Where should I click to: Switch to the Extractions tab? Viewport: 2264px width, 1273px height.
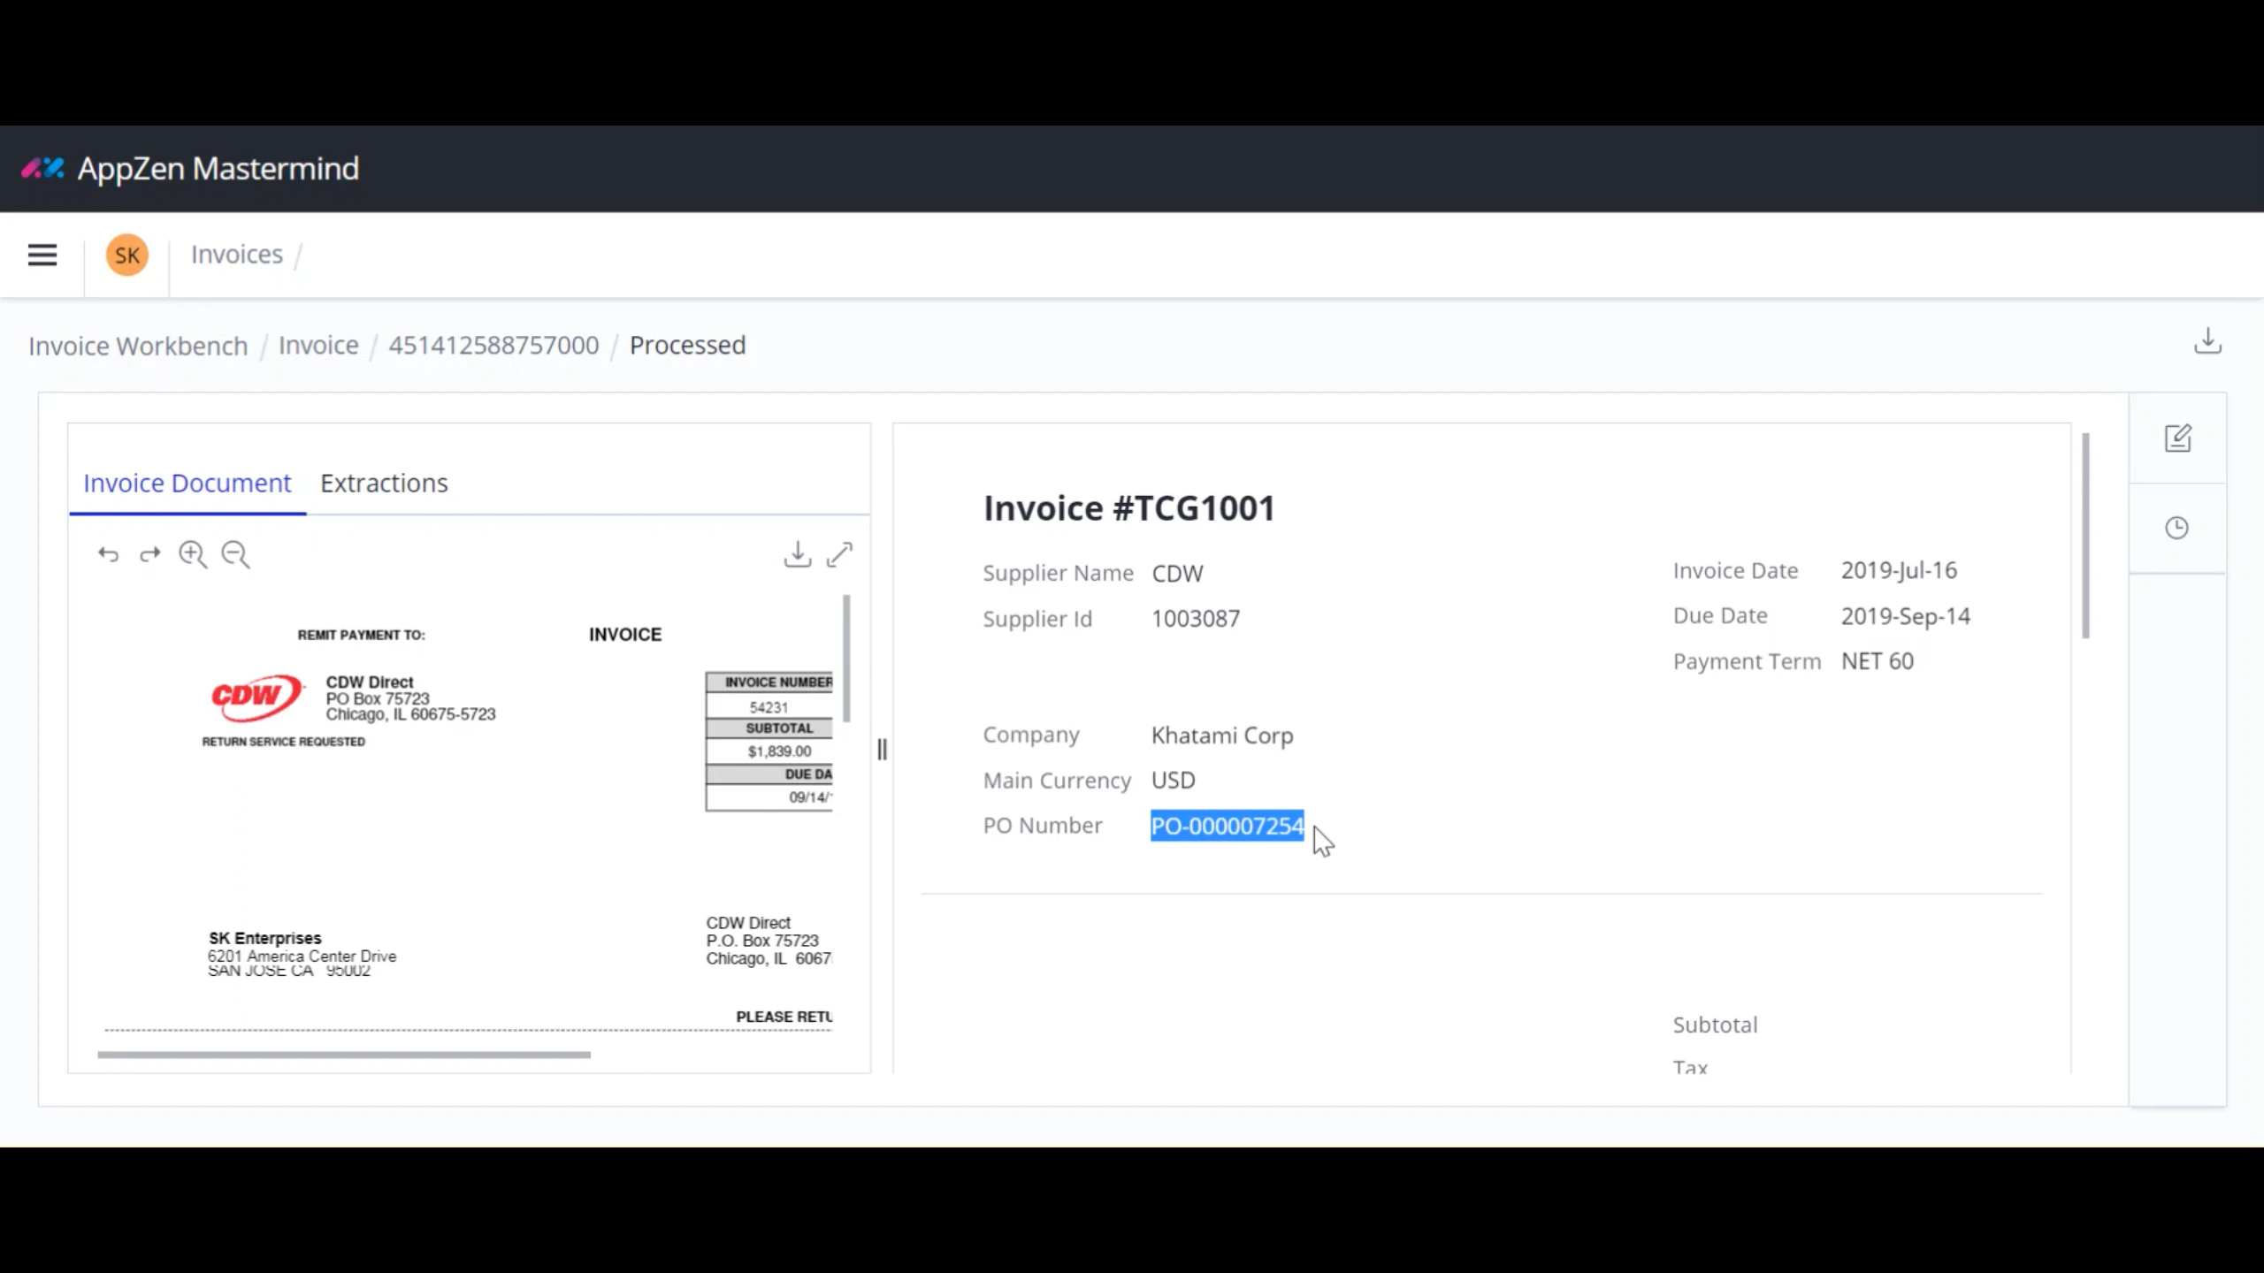[384, 483]
